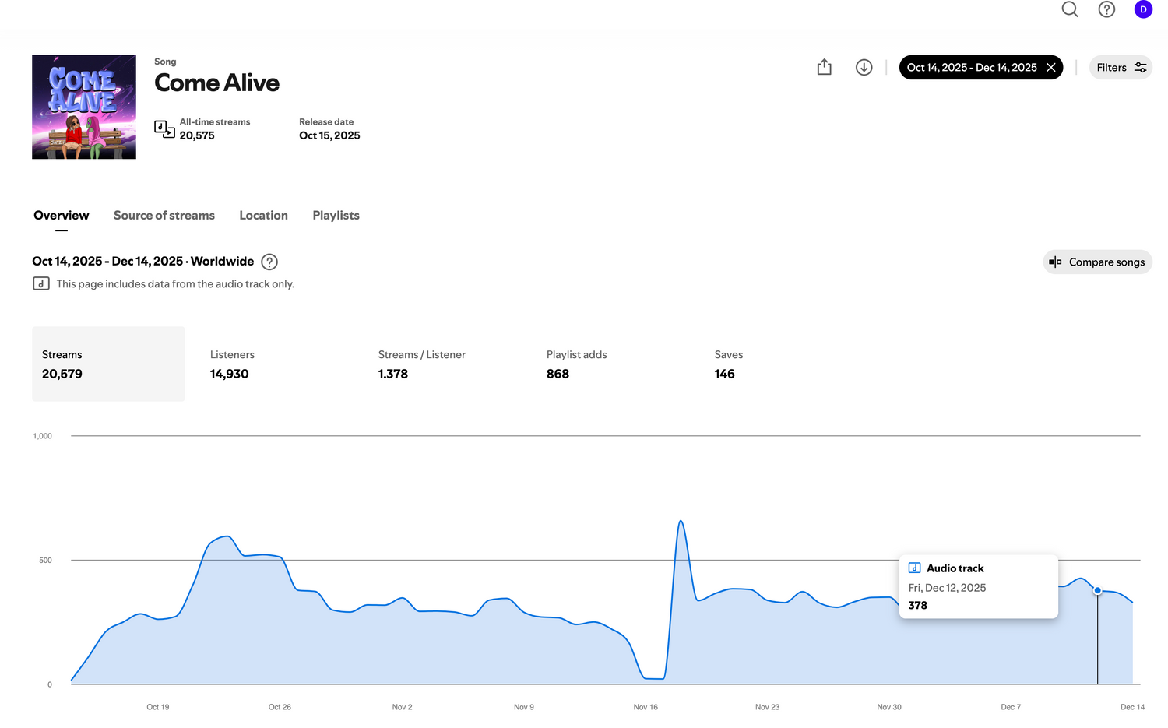1168x728 pixels.
Task: Click the info icon beside Worldwide
Action: 269,262
